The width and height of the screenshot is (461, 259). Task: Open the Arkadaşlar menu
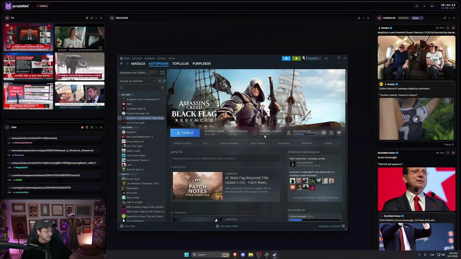pos(149,58)
